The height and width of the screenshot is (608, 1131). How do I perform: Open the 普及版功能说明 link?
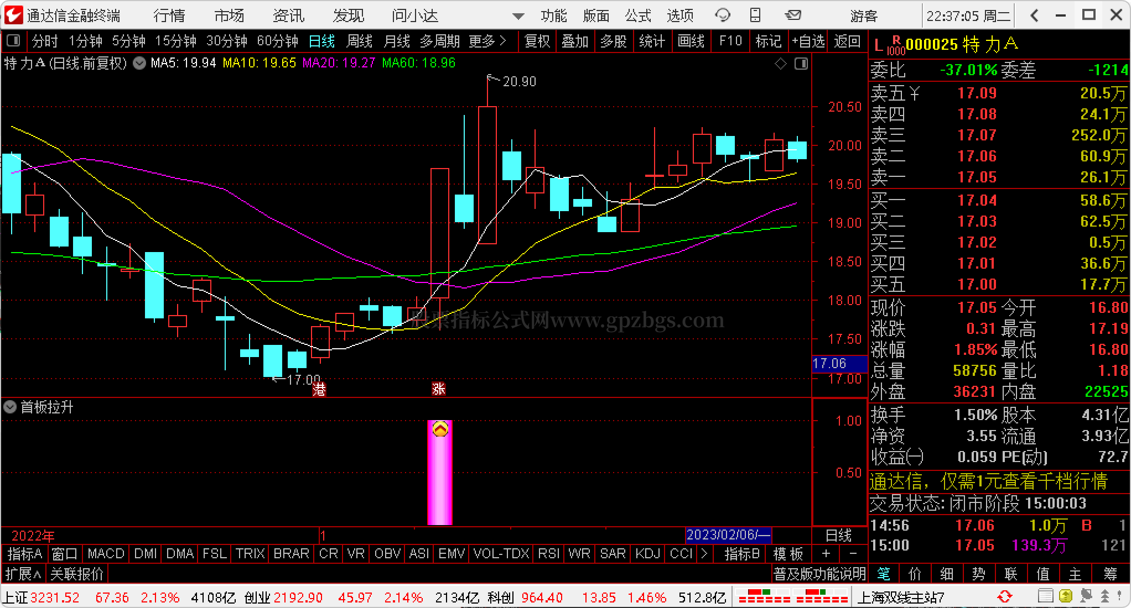(819, 574)
